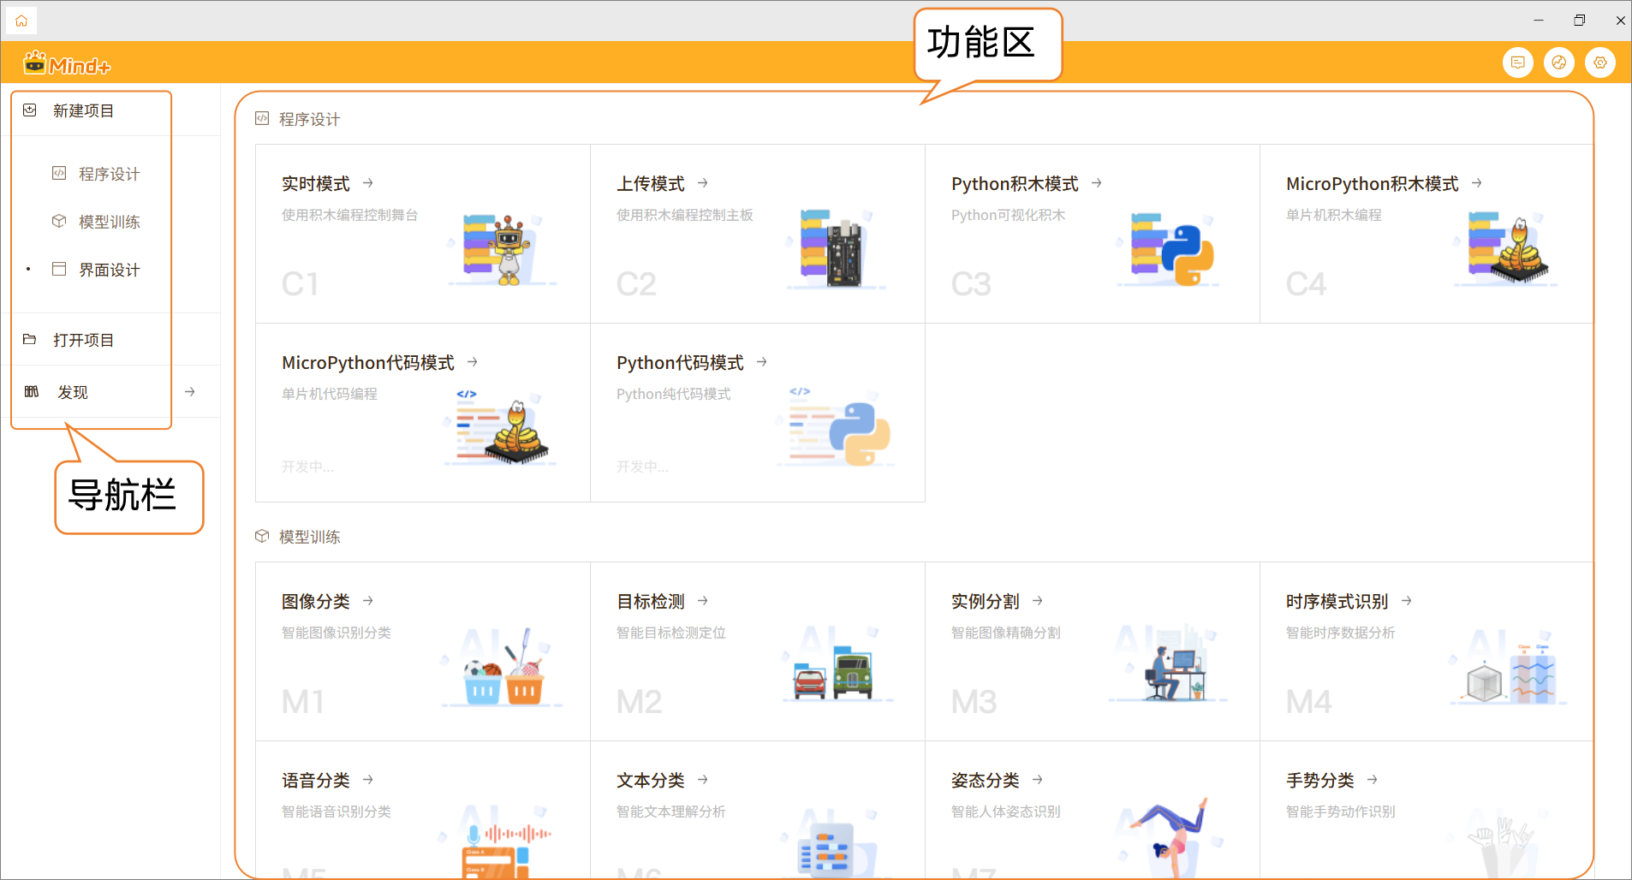Screen dimensions: 1632x880
Task: Click arrow next to 上传模式
Action: 703,183
